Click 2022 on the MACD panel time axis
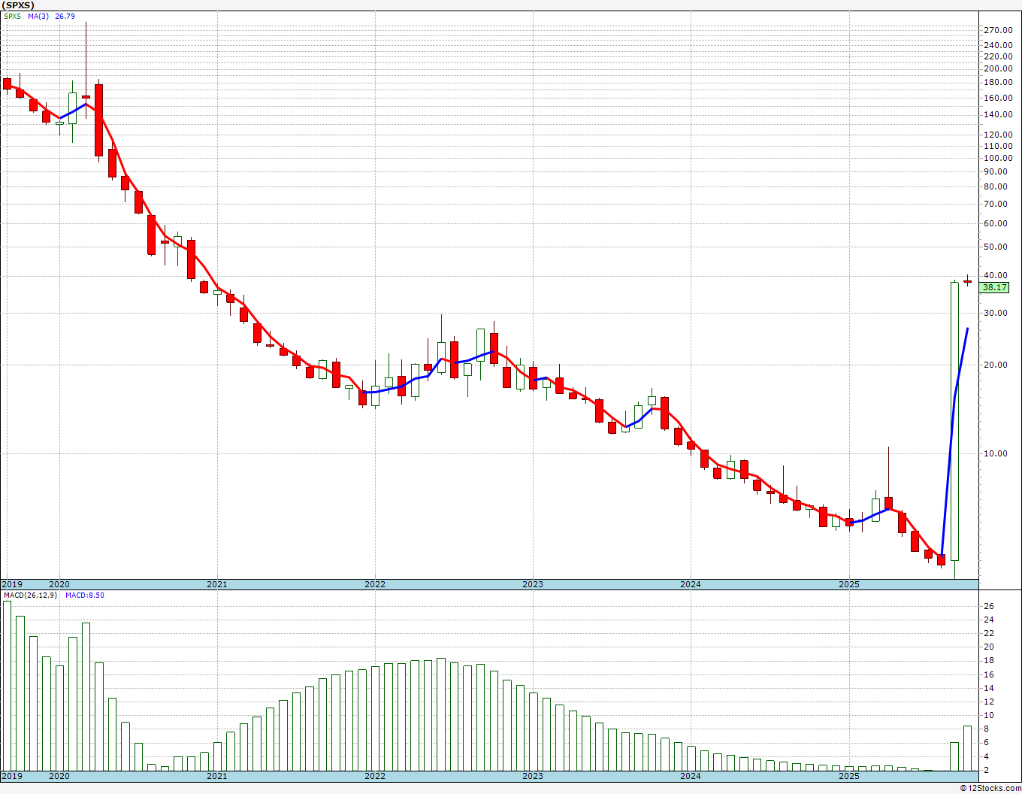The image size is (1022, 794). tap(374, 776)
